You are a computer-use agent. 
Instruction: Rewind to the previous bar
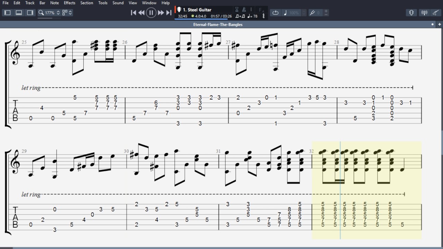pyautogui.click(x=142, y=13)
